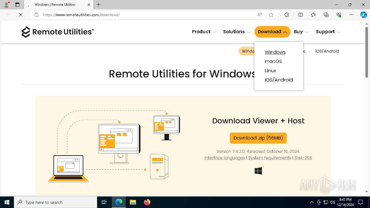This screenshot has height=208, width=370.
Task: Close the Windows | Remote Utilities tab
Action: point(89,5)
